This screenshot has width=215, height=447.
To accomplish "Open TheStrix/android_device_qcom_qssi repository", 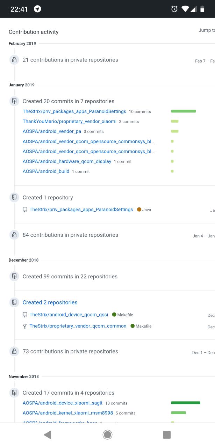I will [69, 315].
